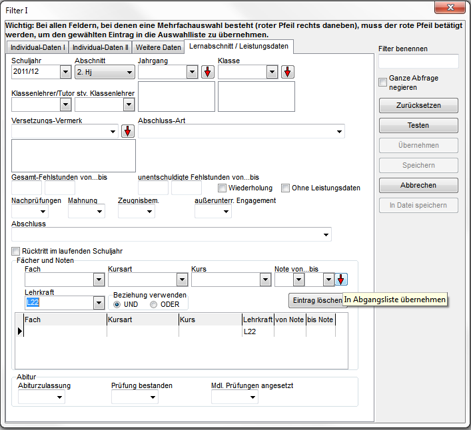Screen dimensions: 471x430
Task: Click red arrow next to Jahrgang
Action: pos(208,72)
